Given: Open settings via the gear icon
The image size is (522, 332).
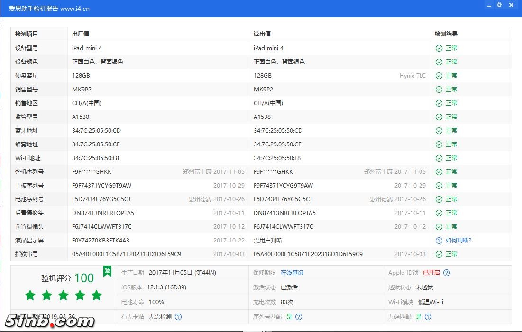Looking at the screenshot, I should 499,5.
